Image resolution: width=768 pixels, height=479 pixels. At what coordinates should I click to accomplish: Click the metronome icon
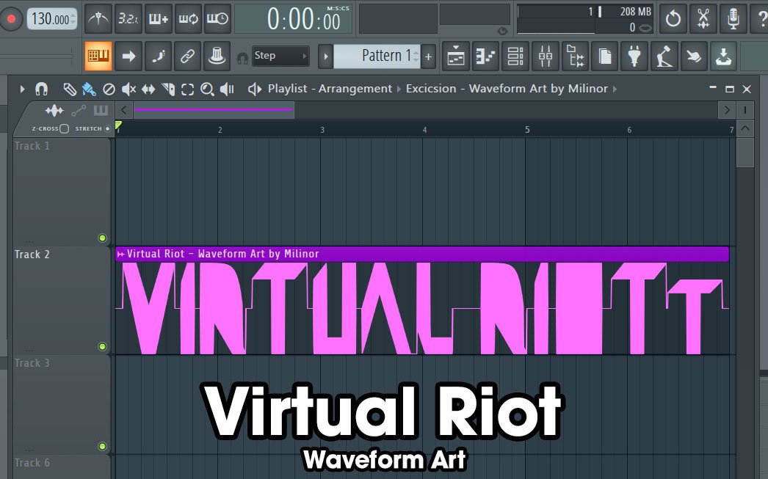98,18
